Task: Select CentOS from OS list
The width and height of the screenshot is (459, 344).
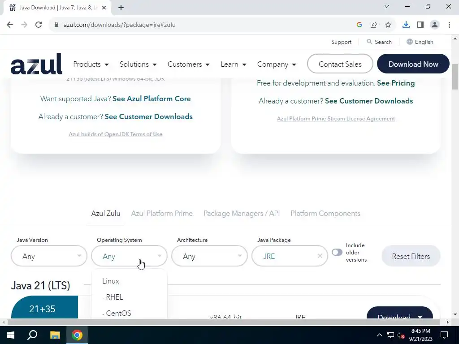Action: click(117, 313)
